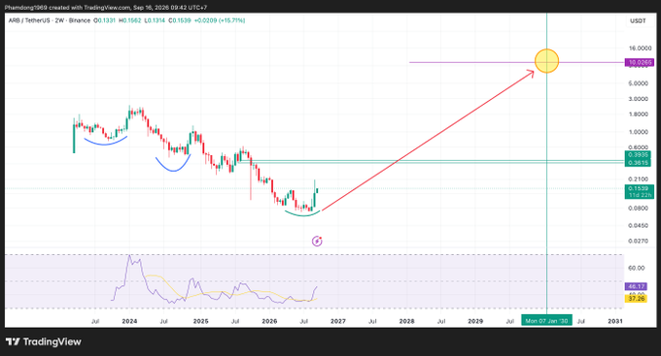Click the high value H0.1562
661x356 pixels.
click(x=130, y=20)
